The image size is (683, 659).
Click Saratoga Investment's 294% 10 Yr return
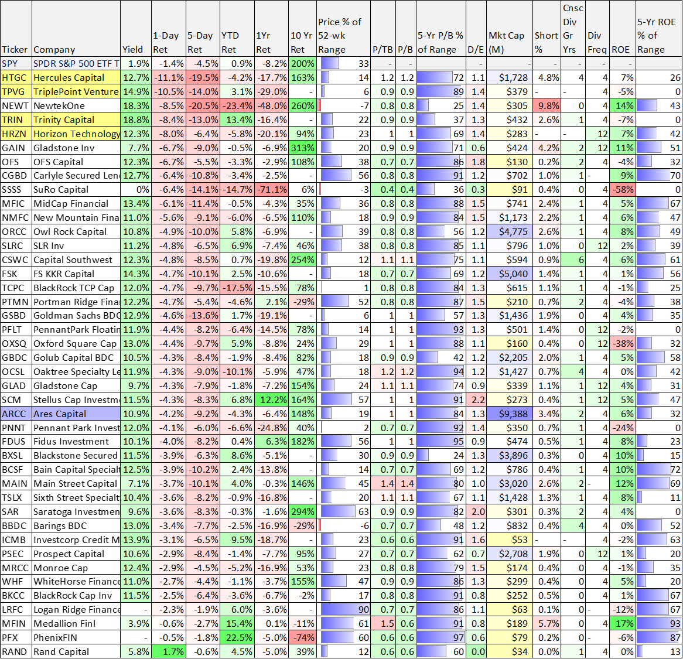pos(302,511)
